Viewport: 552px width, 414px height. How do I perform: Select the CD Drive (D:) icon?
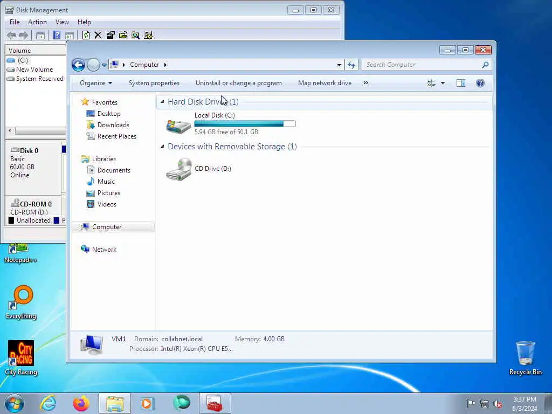pos(179,169)
